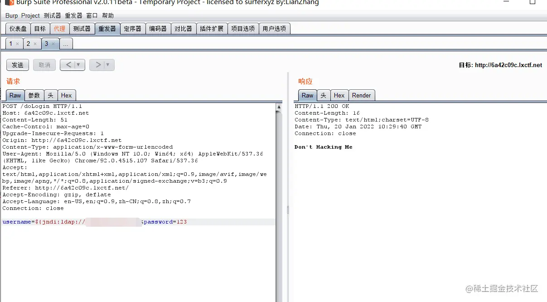Select repeater tab 1
547x302 pixels.
[11, 44]
